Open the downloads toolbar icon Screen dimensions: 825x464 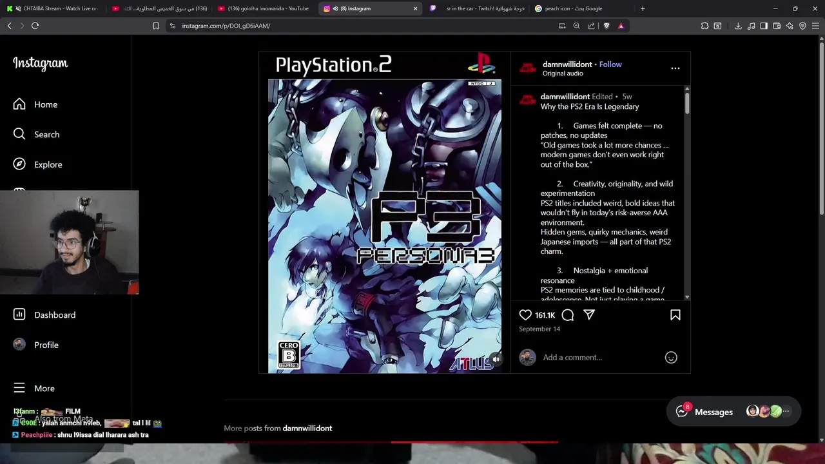(738, 26)
